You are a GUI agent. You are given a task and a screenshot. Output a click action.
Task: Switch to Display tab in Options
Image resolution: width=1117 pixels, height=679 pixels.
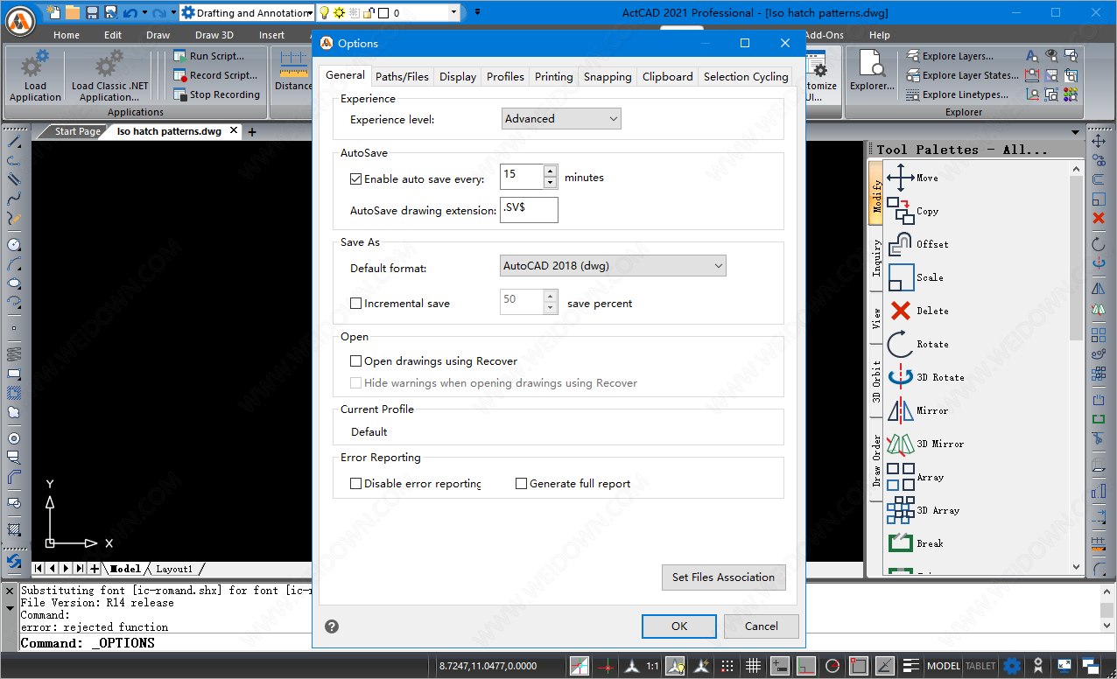point(458,76)
